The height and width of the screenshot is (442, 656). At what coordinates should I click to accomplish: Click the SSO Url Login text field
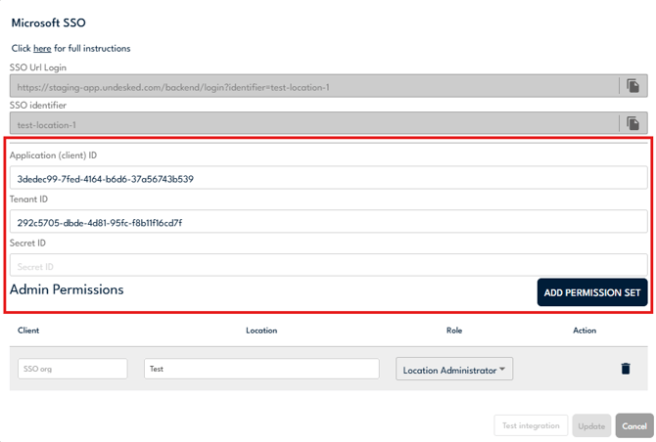point(313,86)
